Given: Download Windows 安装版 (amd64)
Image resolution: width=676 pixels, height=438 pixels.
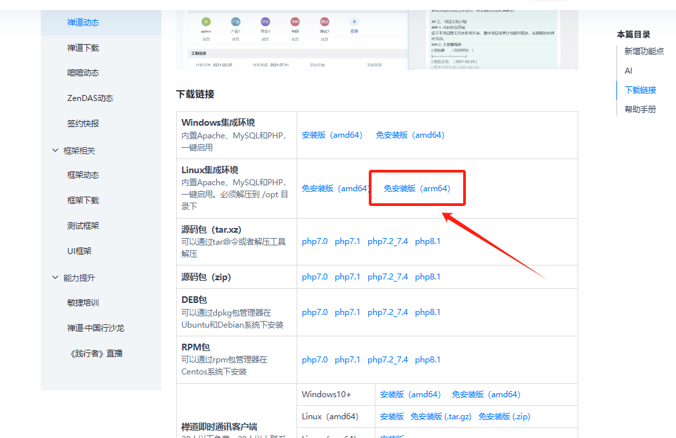Looking at the screenshot, I should tap(332, 135).
